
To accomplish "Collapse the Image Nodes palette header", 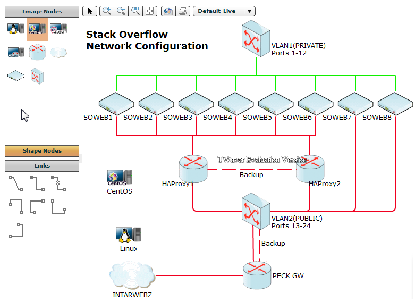I will click(x=42, y=11).
